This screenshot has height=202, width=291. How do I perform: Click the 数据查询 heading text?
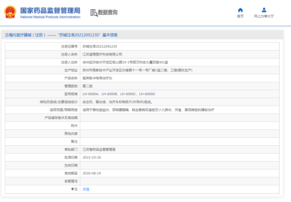coord(108,12)
